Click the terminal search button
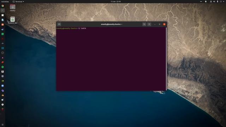Screen dimensions: 226x127 tap(144, 24)
